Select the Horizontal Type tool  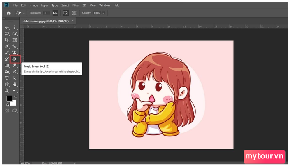tap(7, 78)
